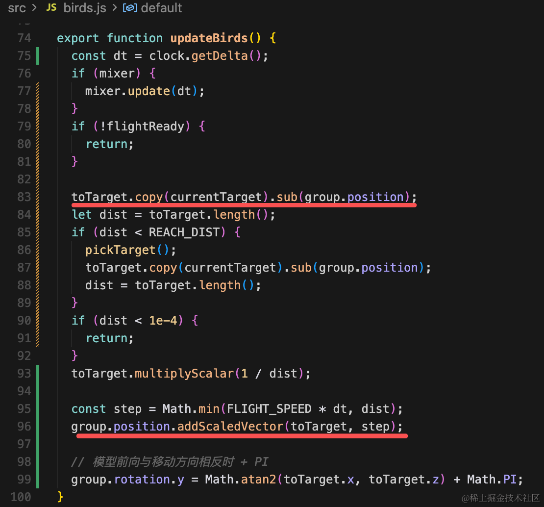Viewport: 544px width, 507px height.
Task: Open the default symbol breadcrumb
Action: pos(161,8)
